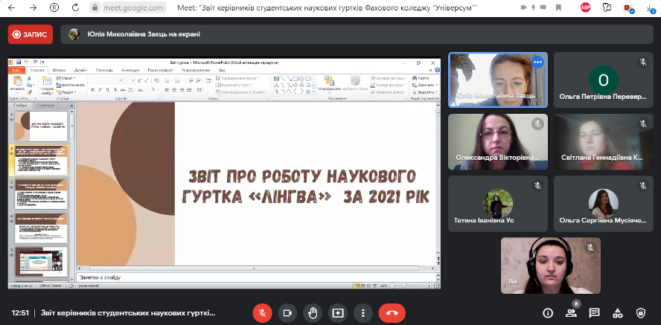Click the Ольга Петрівна avatar tile
Viewport: 661px width, 325px height.
(603, 80)
